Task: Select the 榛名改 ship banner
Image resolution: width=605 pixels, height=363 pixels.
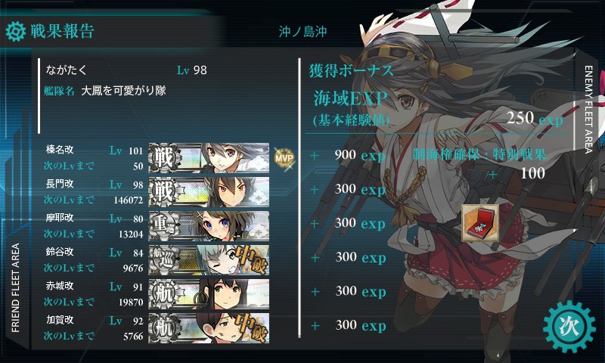Action: (209, 158)
